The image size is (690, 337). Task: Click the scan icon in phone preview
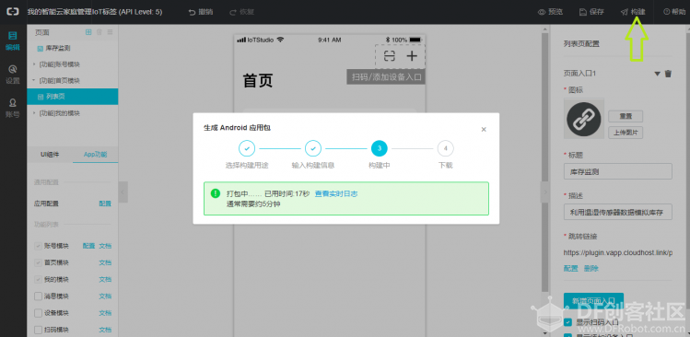(x=390, y=56)
